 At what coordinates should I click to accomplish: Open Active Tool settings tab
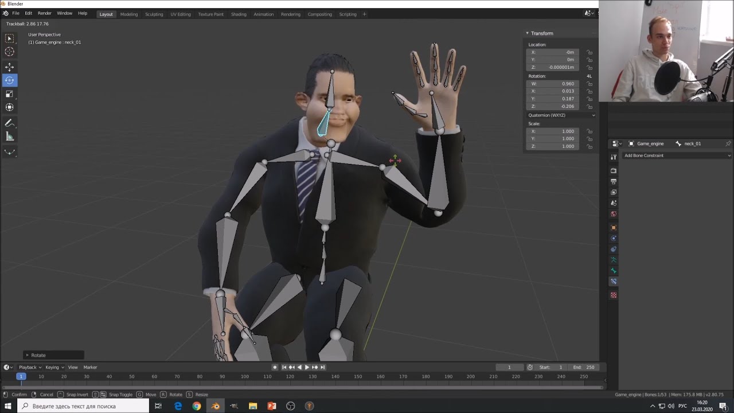tap(614, 157)
